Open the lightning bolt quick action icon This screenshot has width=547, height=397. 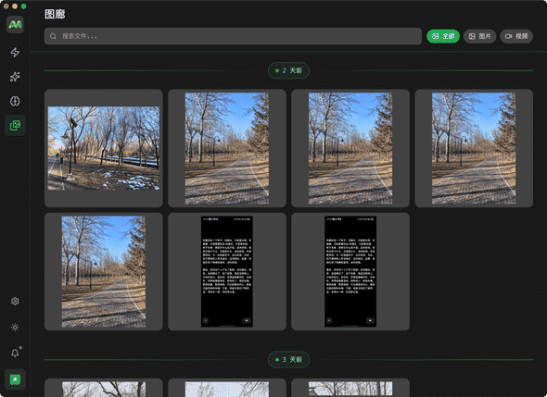[x=15, y=52]
